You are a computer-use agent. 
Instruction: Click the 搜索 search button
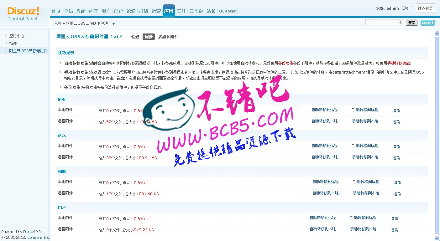click(x=412, y=23)
